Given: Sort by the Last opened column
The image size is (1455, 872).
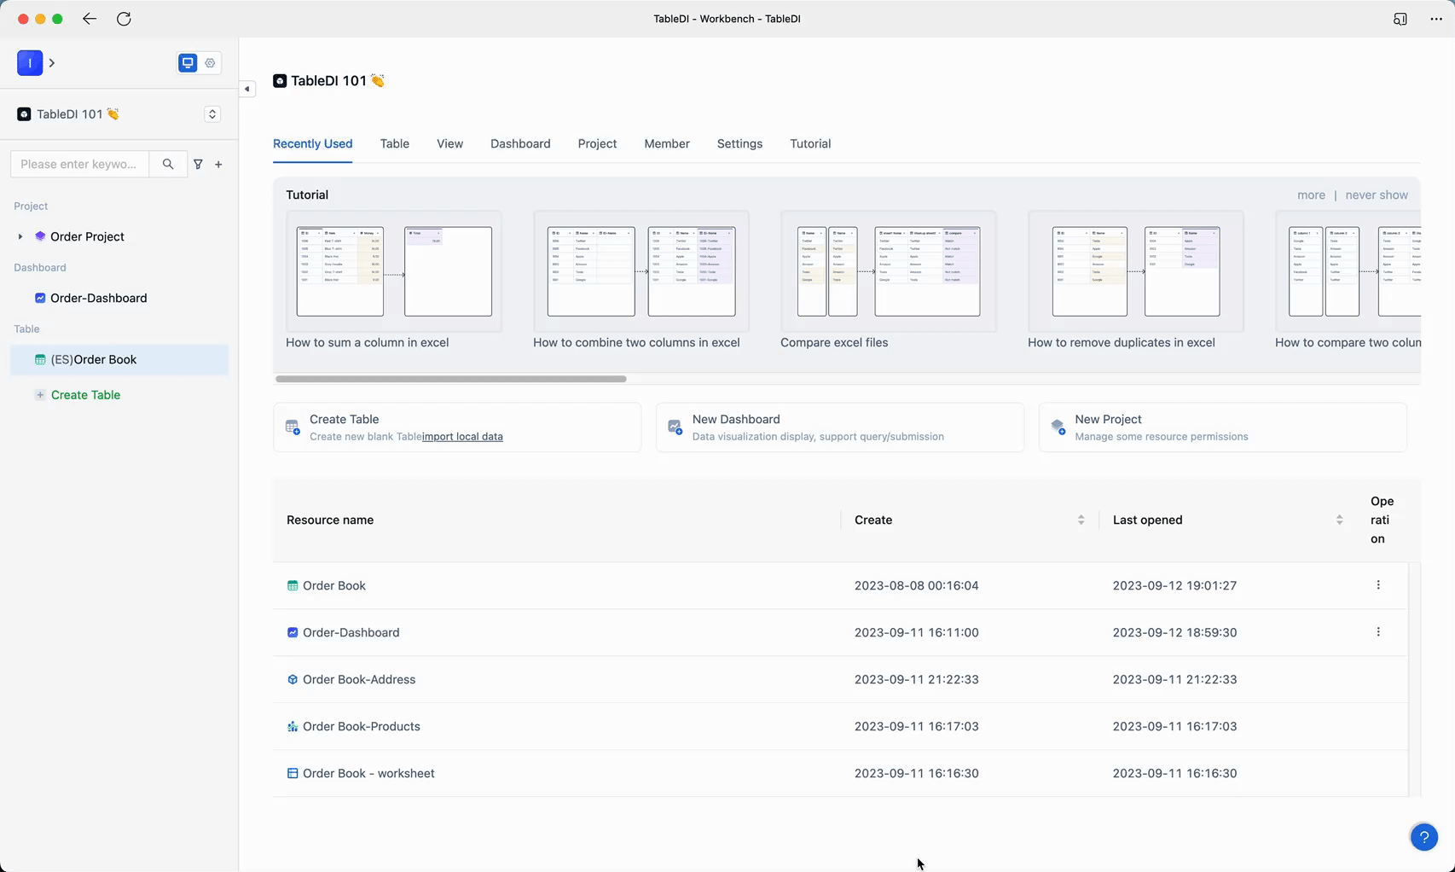Looking at the screenshot, I should pos(1339,520).
